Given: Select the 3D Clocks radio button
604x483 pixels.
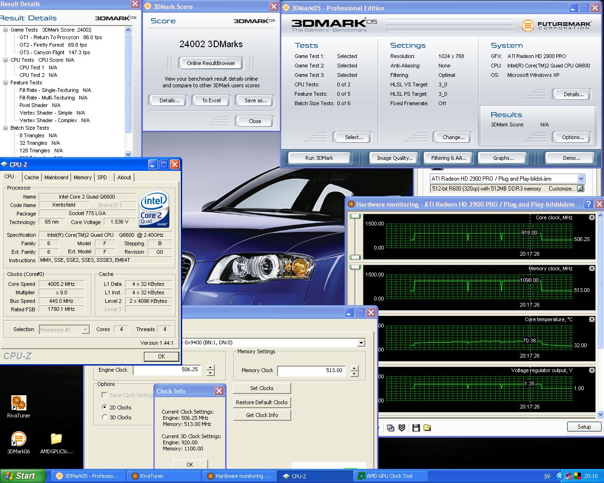Looking at the screenshot, I should click(x=105, y=417).
